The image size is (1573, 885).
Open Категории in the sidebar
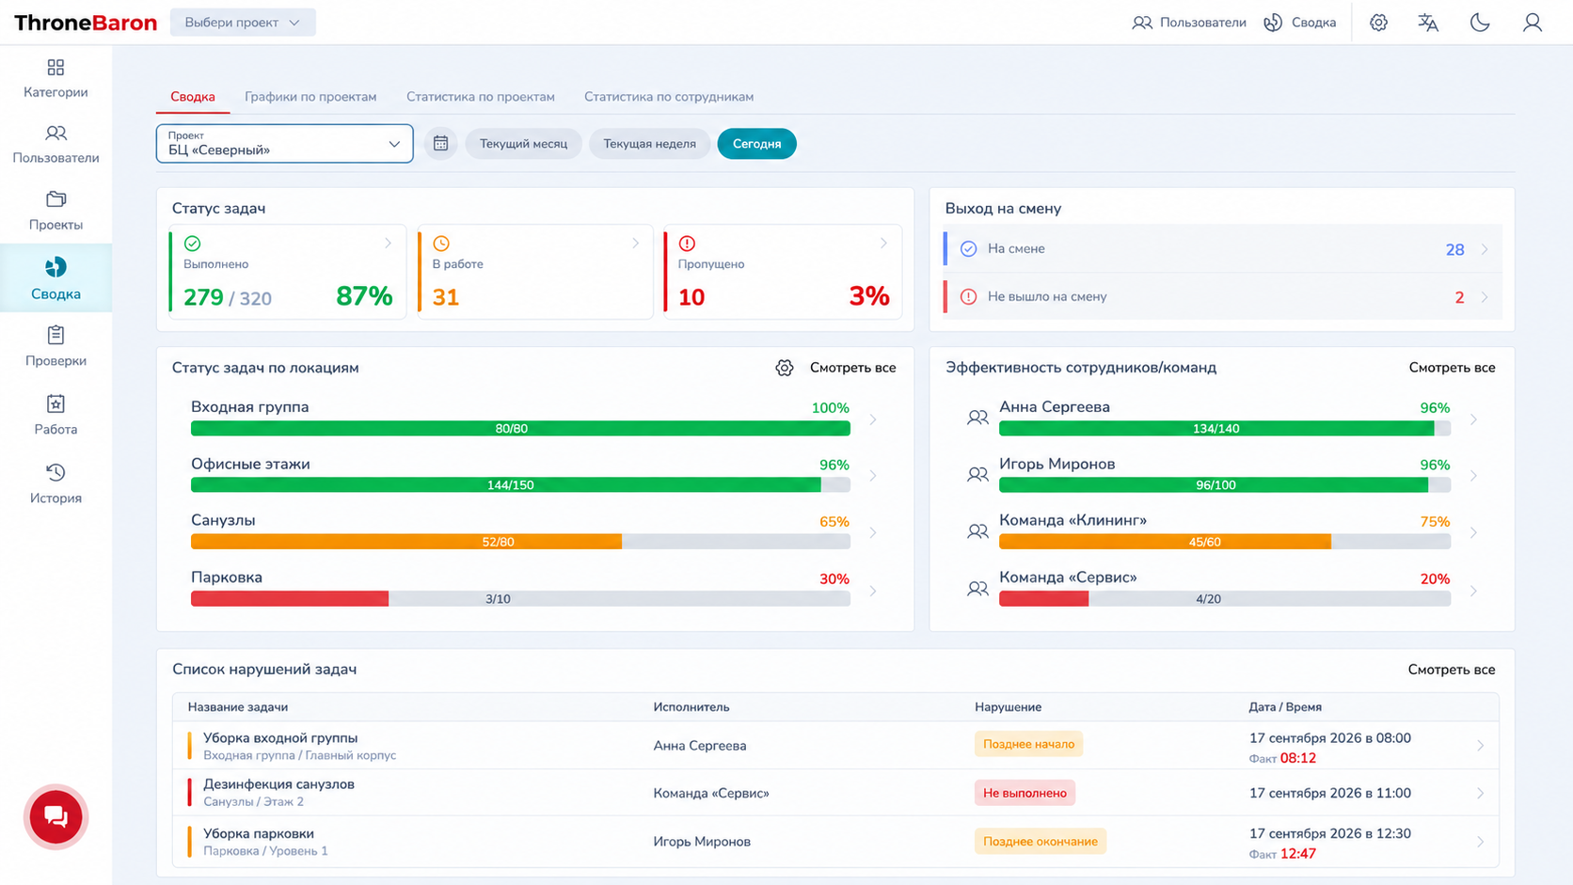56,79
